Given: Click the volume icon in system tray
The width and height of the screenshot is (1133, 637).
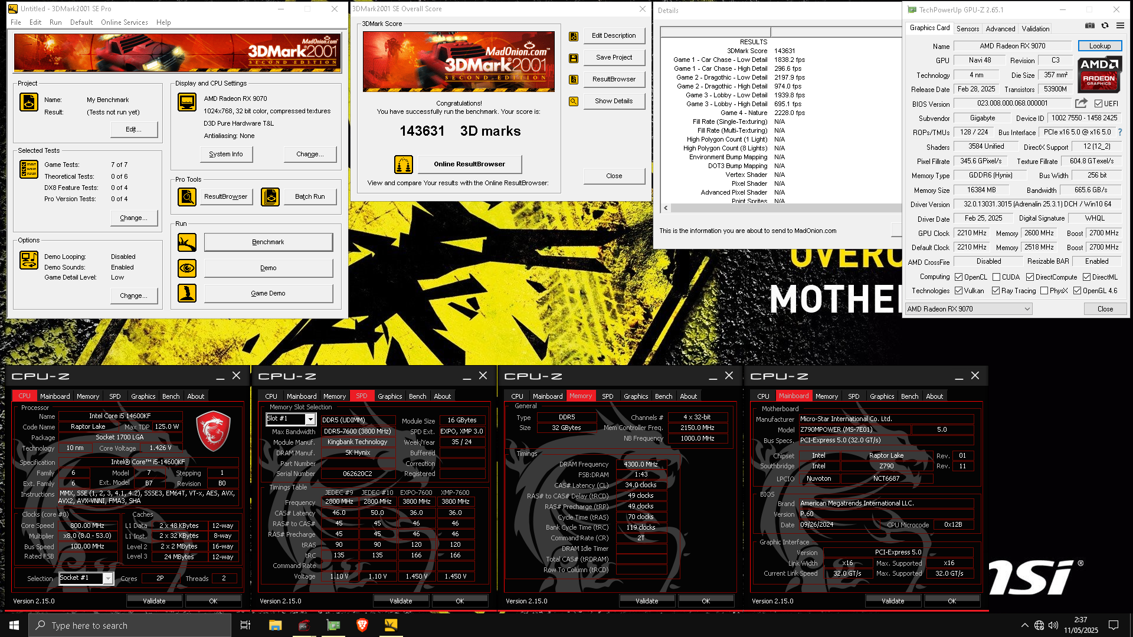Looking at the screenshot, I should coord(1053,625).
